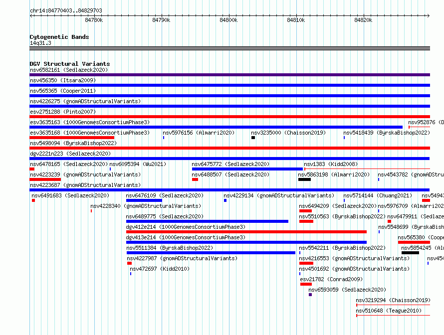Open the nsv5714144 (Chuang2021) label

(378, 195)
